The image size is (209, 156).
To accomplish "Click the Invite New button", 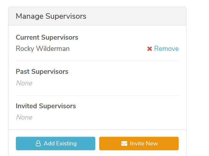I will click(139, 143).
